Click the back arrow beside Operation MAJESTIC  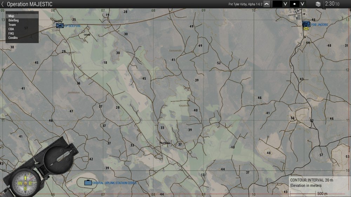click(3, 4)
